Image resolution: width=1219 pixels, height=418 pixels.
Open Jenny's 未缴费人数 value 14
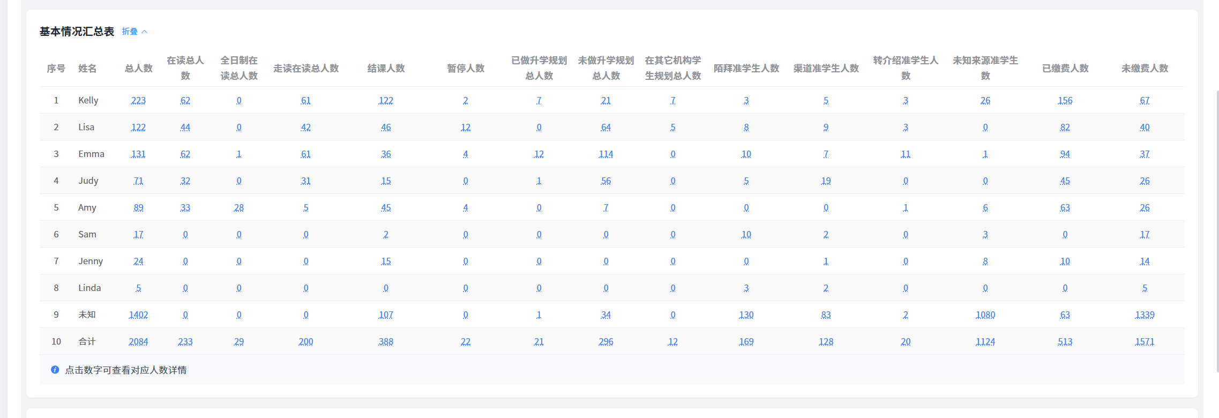[1145, 261]
